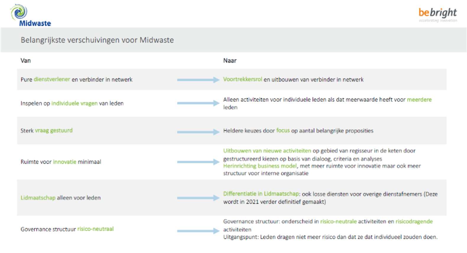Viewport: 467px width, 253px height.
Task: Click the arrow in the "Pure dienstverlener" row
Action: click(198, 80)
